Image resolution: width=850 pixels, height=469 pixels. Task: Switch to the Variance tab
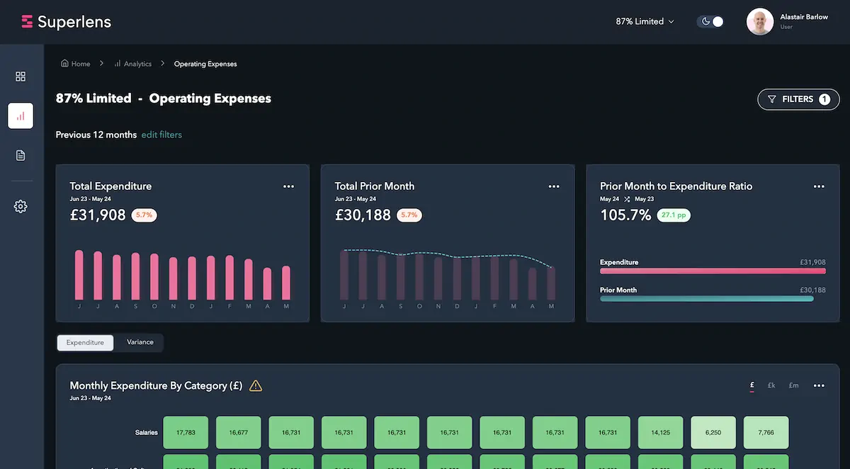coord(140,342)
